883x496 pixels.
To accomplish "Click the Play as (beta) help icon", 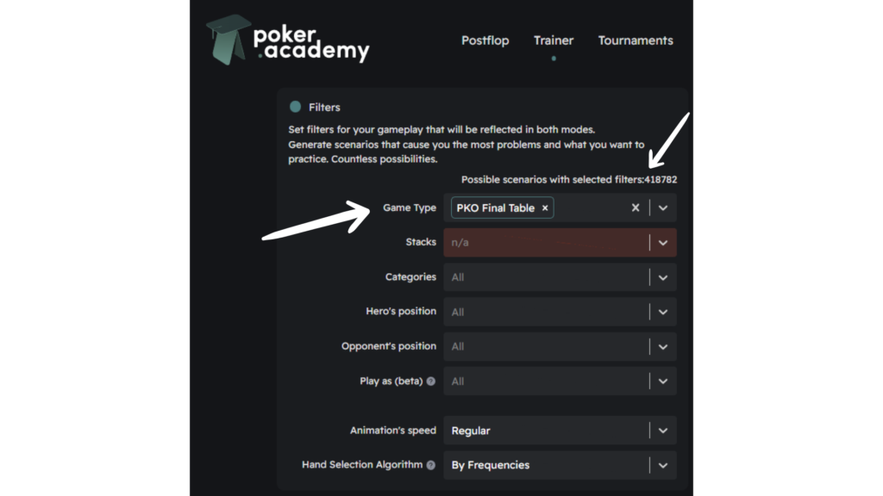I will 430,381.
